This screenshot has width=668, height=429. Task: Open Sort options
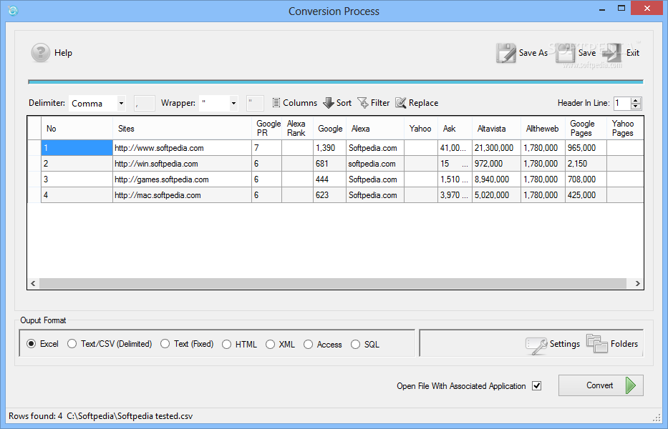click(337, 103)
